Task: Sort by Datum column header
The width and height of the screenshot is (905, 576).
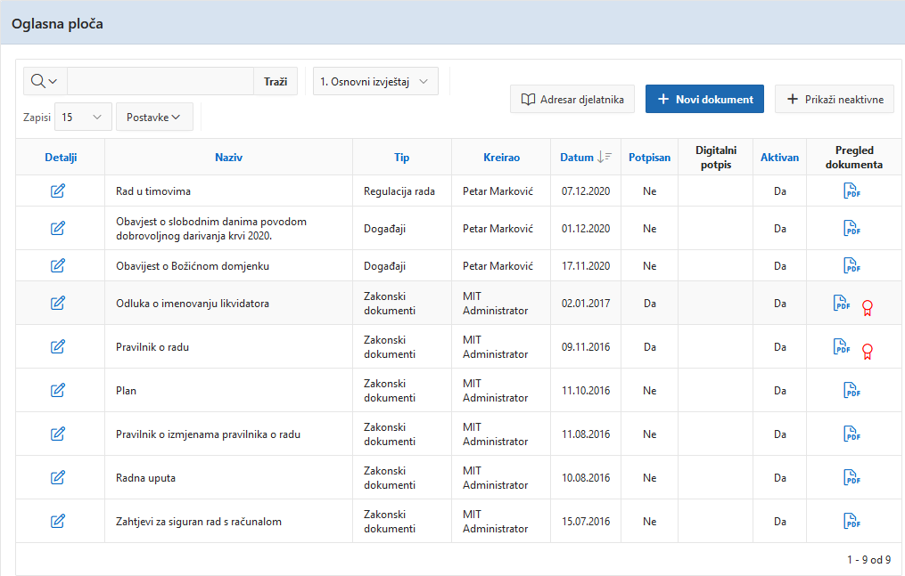Action: click(x=576, y=157)
